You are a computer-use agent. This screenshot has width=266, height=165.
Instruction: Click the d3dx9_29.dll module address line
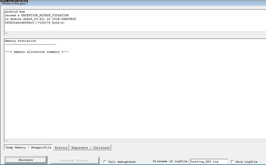point(40,19)
